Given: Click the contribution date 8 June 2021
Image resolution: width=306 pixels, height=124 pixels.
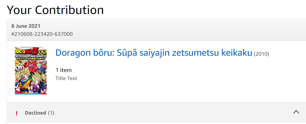Looking at the screenshot, I should point(26,26).
